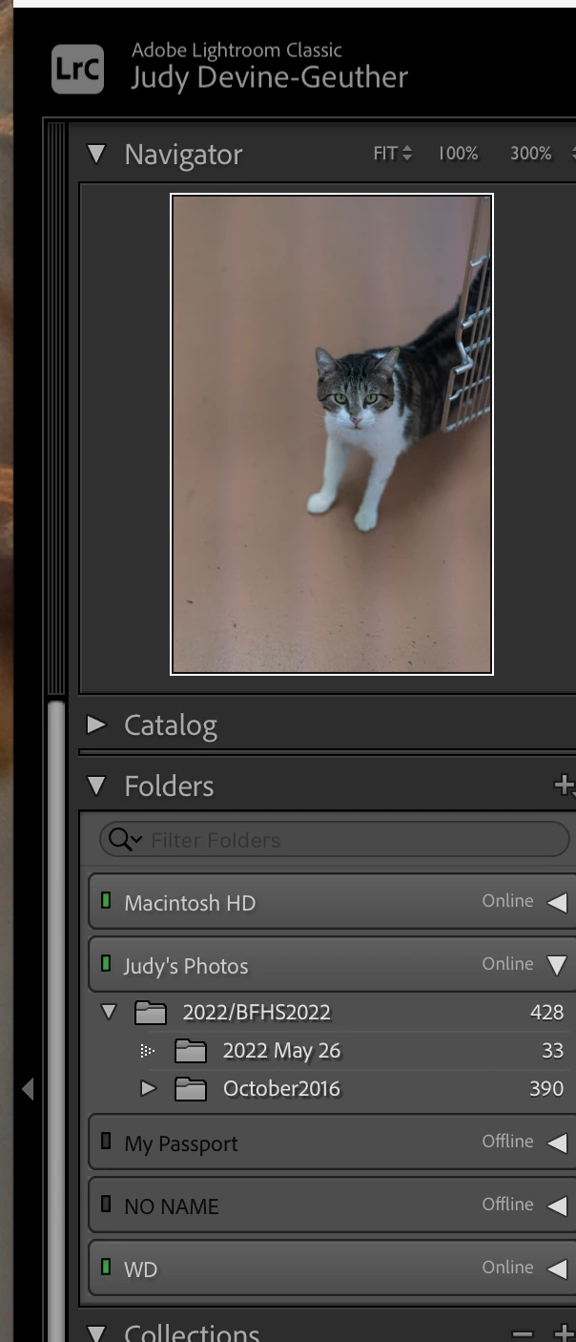Click the 428 photo count
Image resolution: width=576 pixels, height=1342 pixels.
tap(546, 1012)
